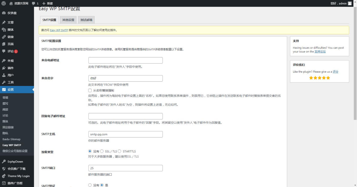Open 媒体 settings submenu item
The height and width of the screenshot is (187, 357).
click(x=5, y=121)
